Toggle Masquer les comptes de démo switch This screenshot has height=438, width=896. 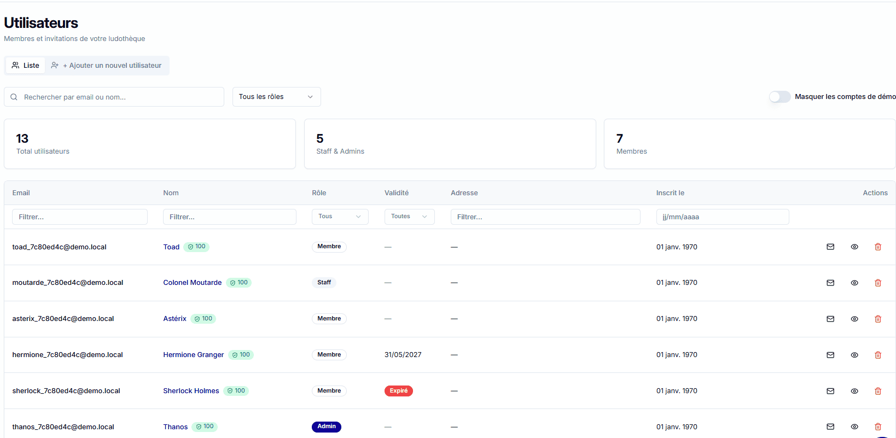point(779,97)
